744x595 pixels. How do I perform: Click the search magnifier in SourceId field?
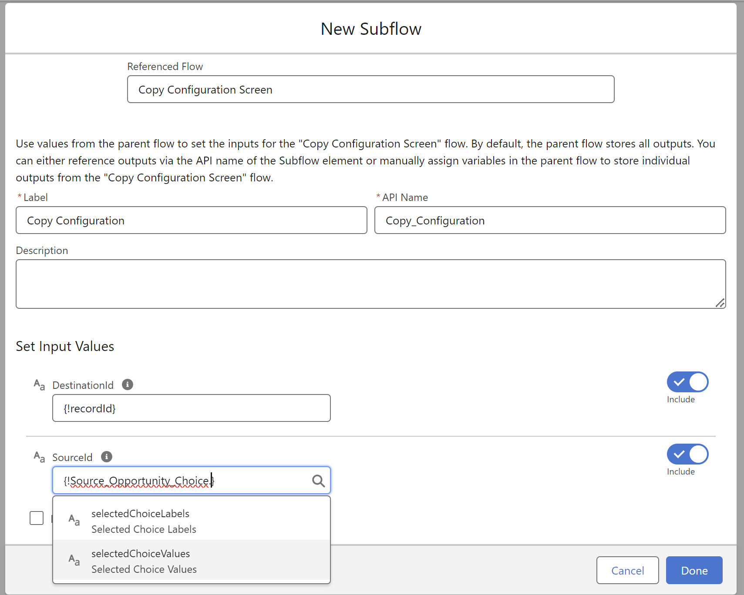pos(318,481)
